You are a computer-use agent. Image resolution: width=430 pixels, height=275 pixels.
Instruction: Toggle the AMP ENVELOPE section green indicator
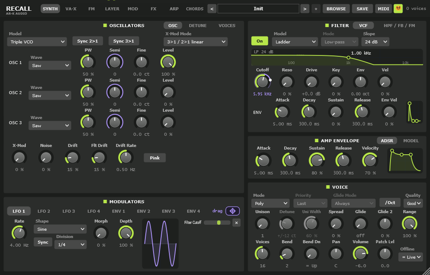[316, 141]
